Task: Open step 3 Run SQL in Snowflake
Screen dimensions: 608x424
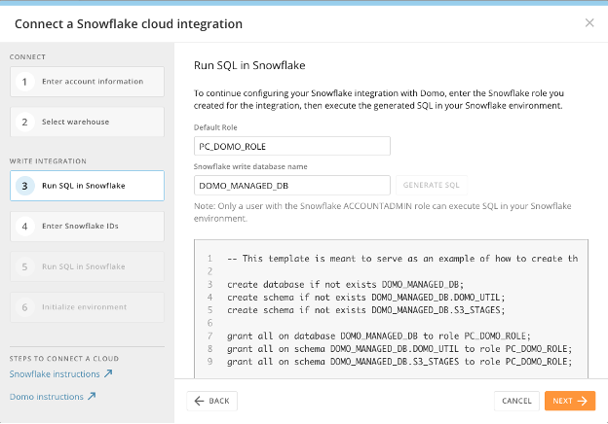Action: [87, 186]
